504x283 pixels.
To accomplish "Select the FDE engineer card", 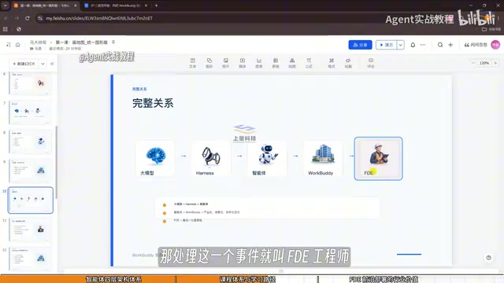I will pos(378,159).
